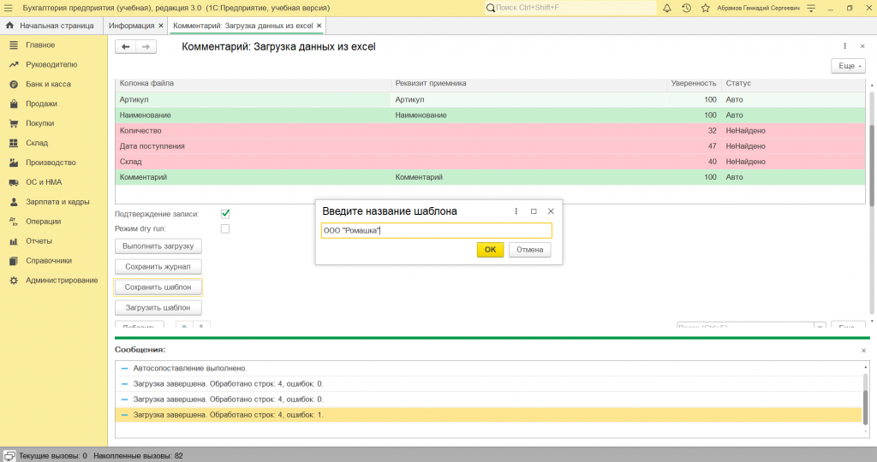Click Накопленные вызовы: 82 in status bar
The image size is (877, 462).
pyautogui.click(x=138, y=456)
